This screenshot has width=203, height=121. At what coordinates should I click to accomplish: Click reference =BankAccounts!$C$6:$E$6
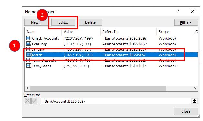(x=124, y=38)
